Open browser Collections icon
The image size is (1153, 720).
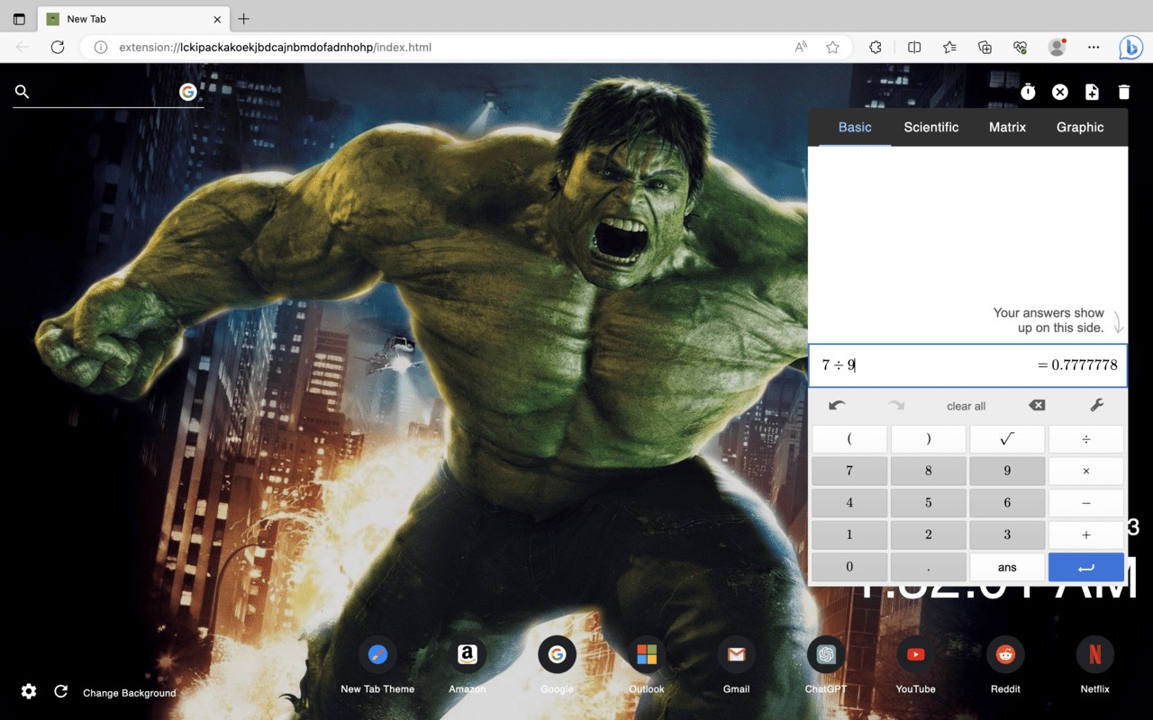tap(985, 47)
